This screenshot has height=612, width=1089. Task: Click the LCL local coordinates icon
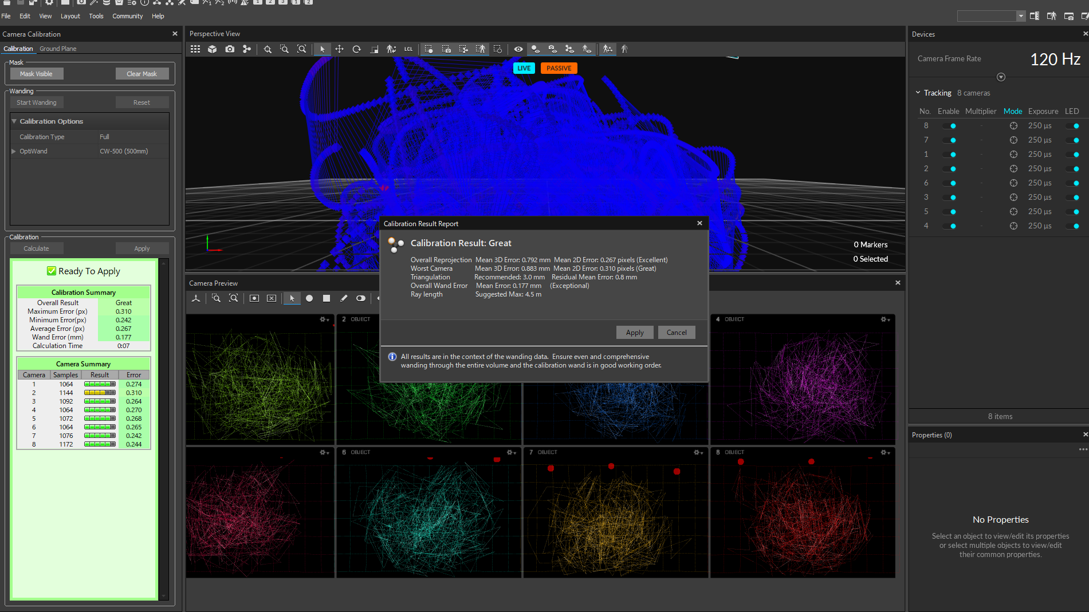tap(408, 49)
